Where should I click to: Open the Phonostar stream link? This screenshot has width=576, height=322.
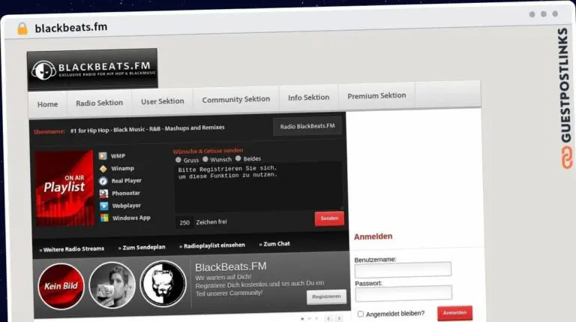[126, 193]
